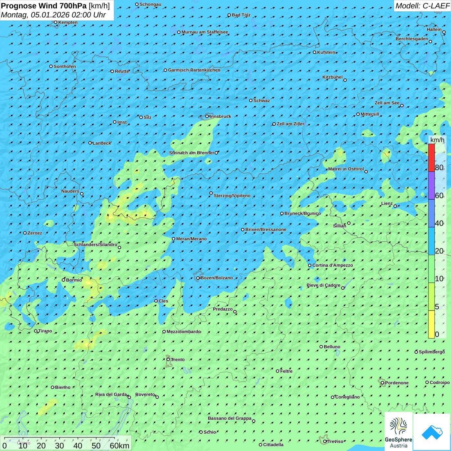Click the Bruneck/Brunico city marker

tap(282, 213)
